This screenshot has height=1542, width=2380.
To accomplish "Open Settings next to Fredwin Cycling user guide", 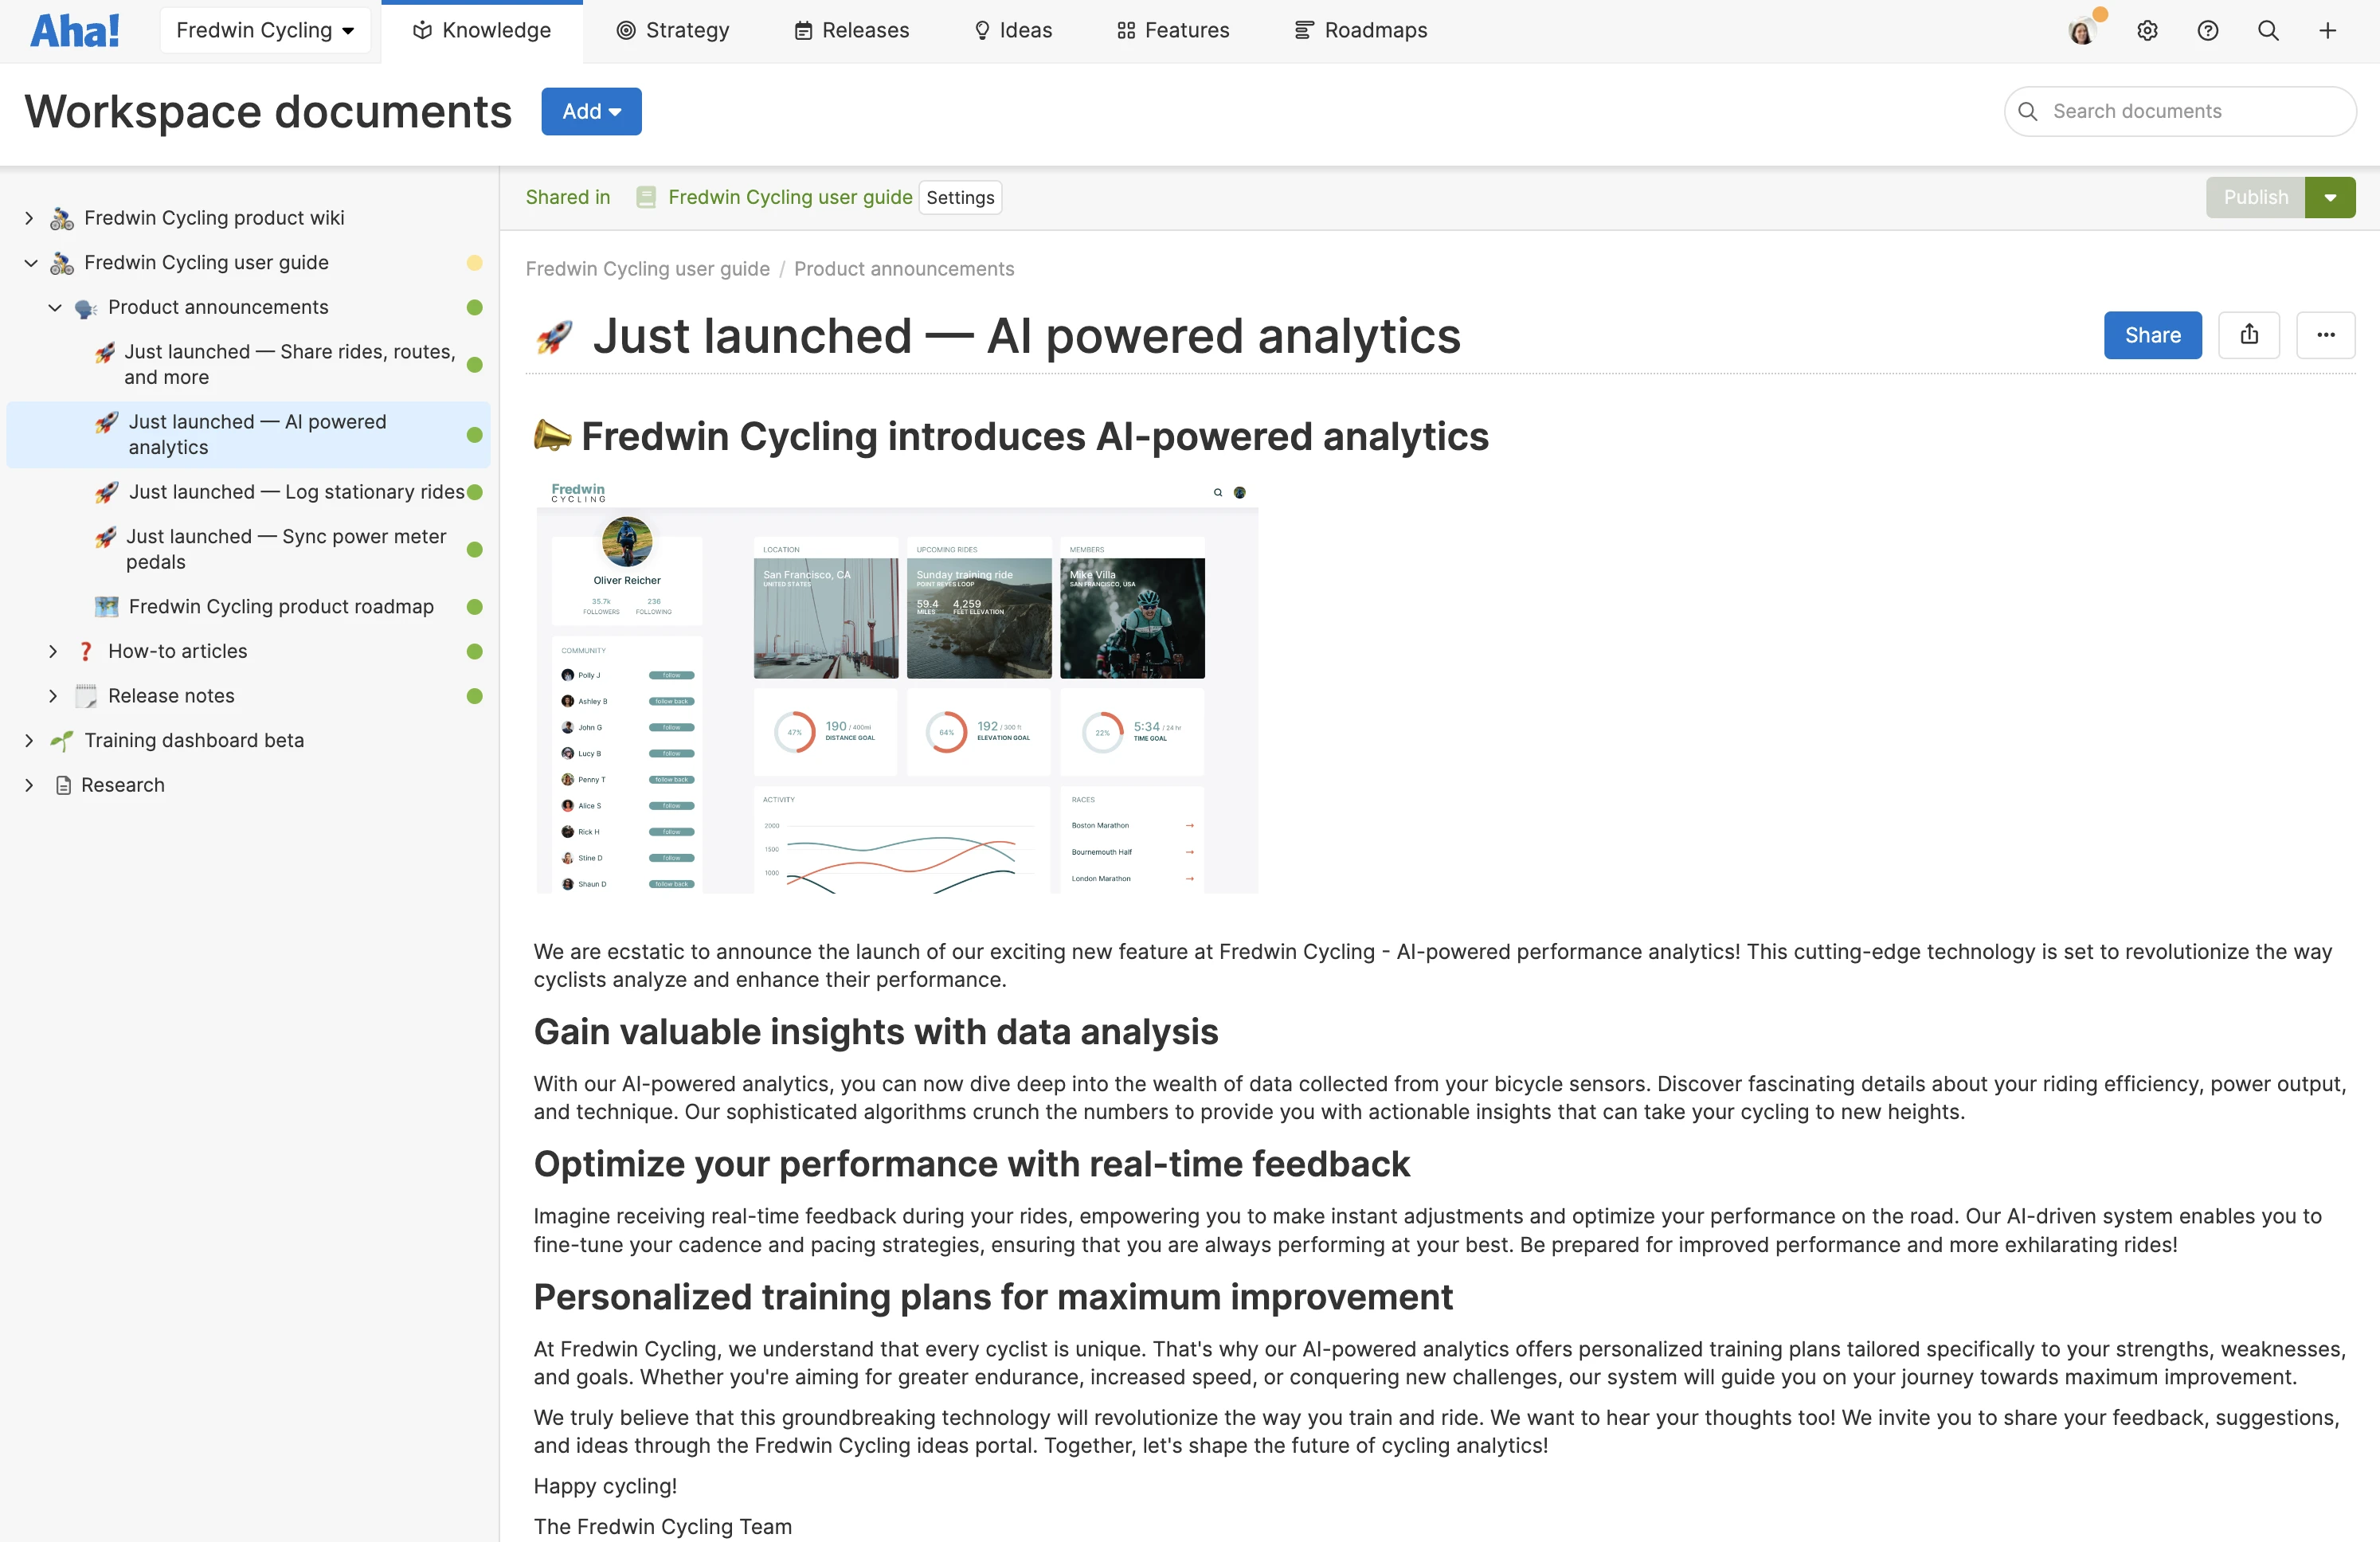I will 959,197.
